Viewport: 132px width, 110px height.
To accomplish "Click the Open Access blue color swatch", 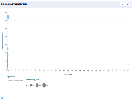I will [15, 81].
